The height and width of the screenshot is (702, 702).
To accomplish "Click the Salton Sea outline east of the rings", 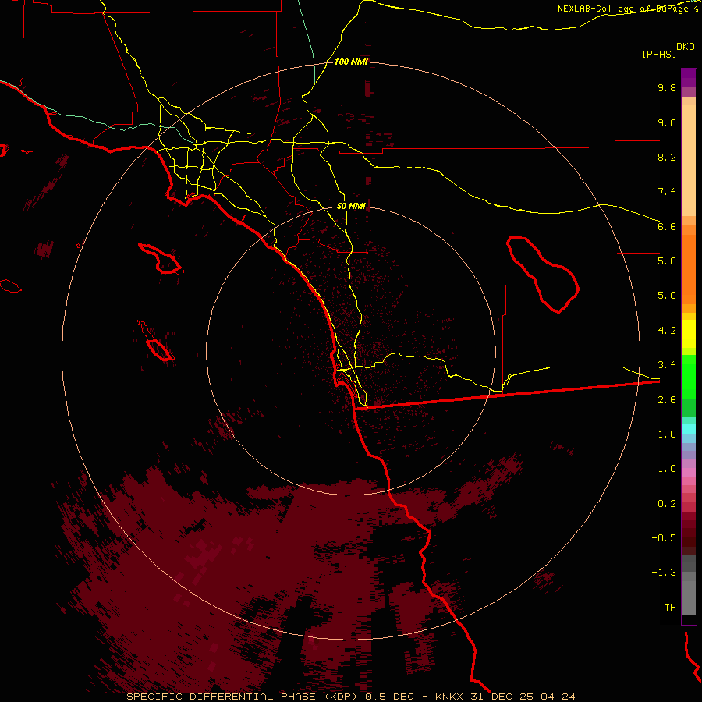I will 543,274.
